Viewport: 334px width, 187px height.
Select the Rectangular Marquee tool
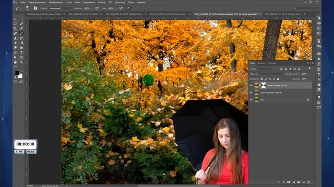point(21,19)
